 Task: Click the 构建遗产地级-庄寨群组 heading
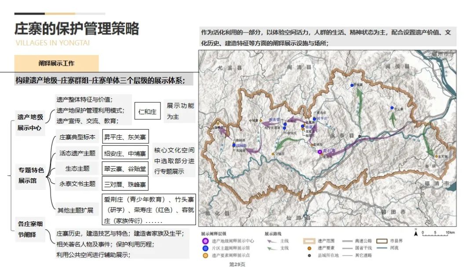(x=100, y=80)
